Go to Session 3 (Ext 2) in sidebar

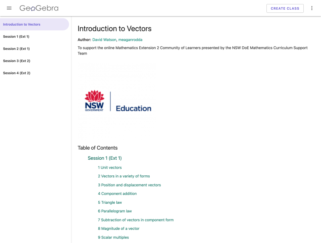[16, 61]
